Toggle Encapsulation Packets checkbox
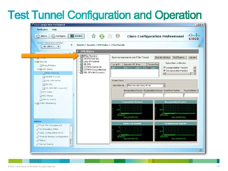Viewport: 228px width, 171px height. [x=164, y=68]
